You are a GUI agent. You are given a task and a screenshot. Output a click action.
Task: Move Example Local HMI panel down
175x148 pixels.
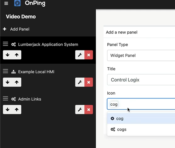pos(8,82)
